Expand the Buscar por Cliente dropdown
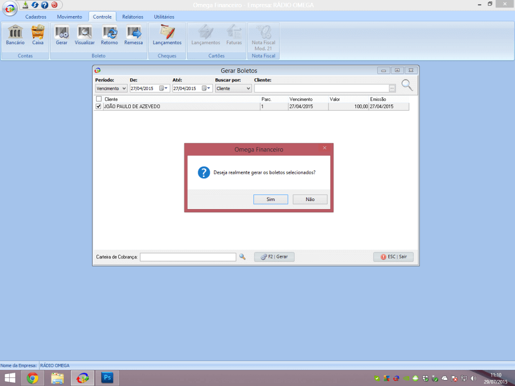515x386 pixels. point(248,88)
